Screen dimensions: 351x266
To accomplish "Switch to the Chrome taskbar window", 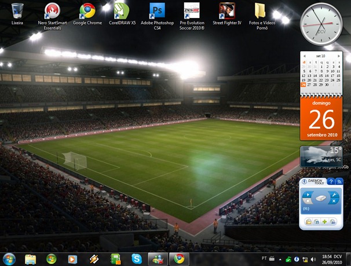I will pyautogui.click(x=179, y=259).
